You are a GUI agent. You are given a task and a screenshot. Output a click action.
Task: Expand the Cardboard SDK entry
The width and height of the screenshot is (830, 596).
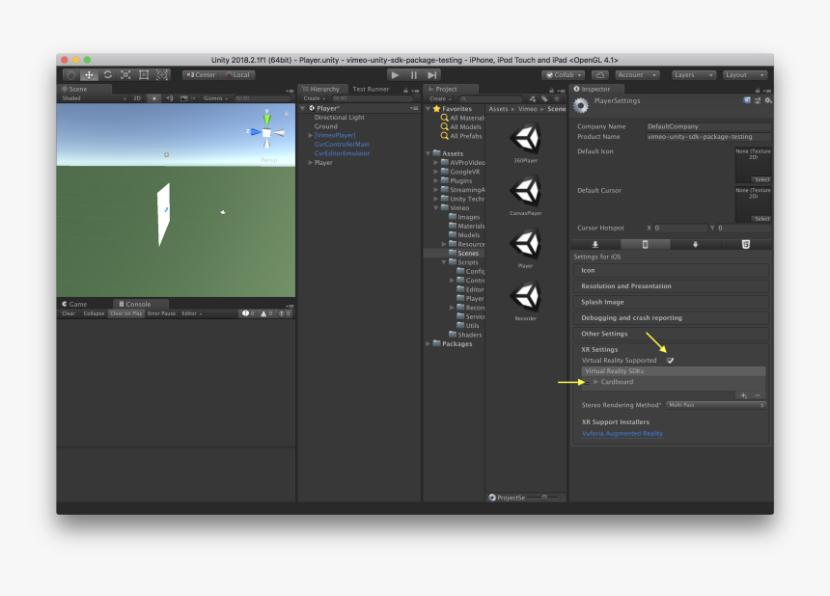coord(595,382)
